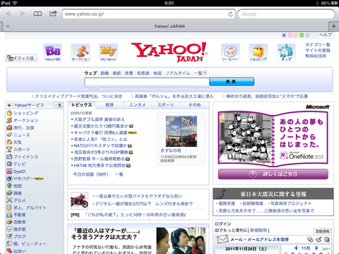This screenshot has height=254, width=339.
Task: Click the 登録情報 button
Action: (323, 231)
